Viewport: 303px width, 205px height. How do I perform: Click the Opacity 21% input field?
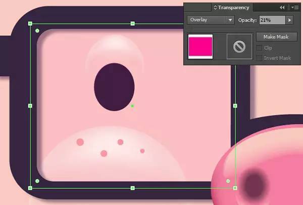click(272, 20)
